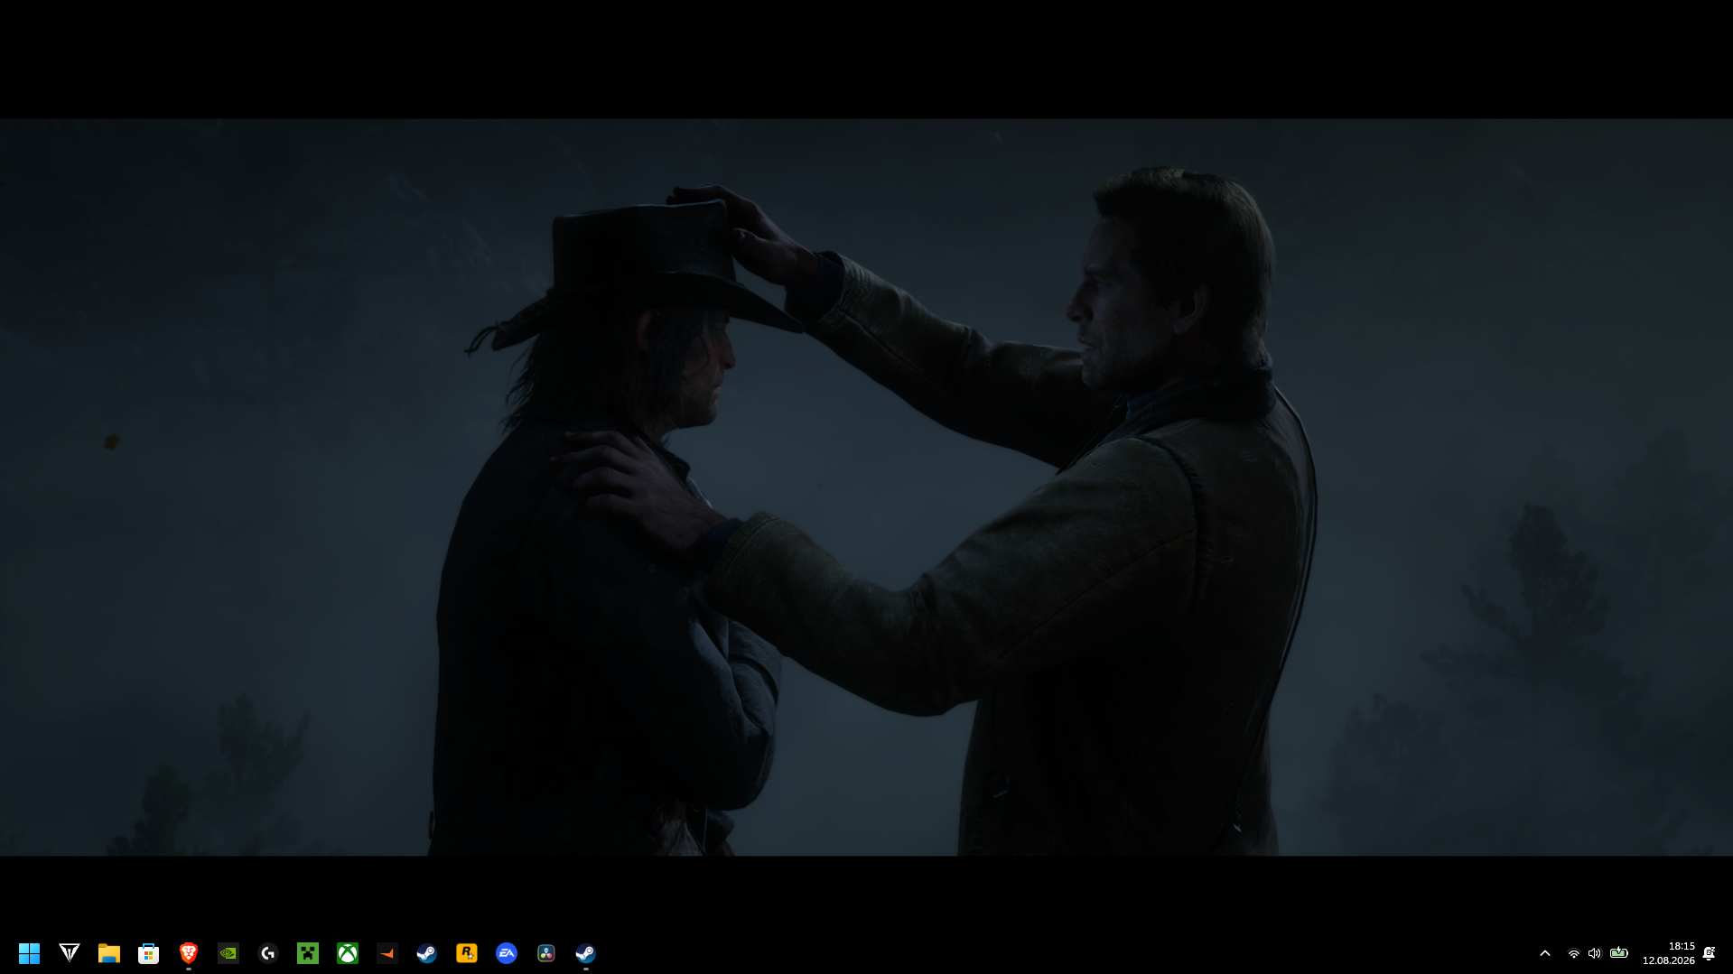This screenshot has width=1733, height=974.
Task: Open the Wi-Fi network settings
Action: pos(1574,953)
